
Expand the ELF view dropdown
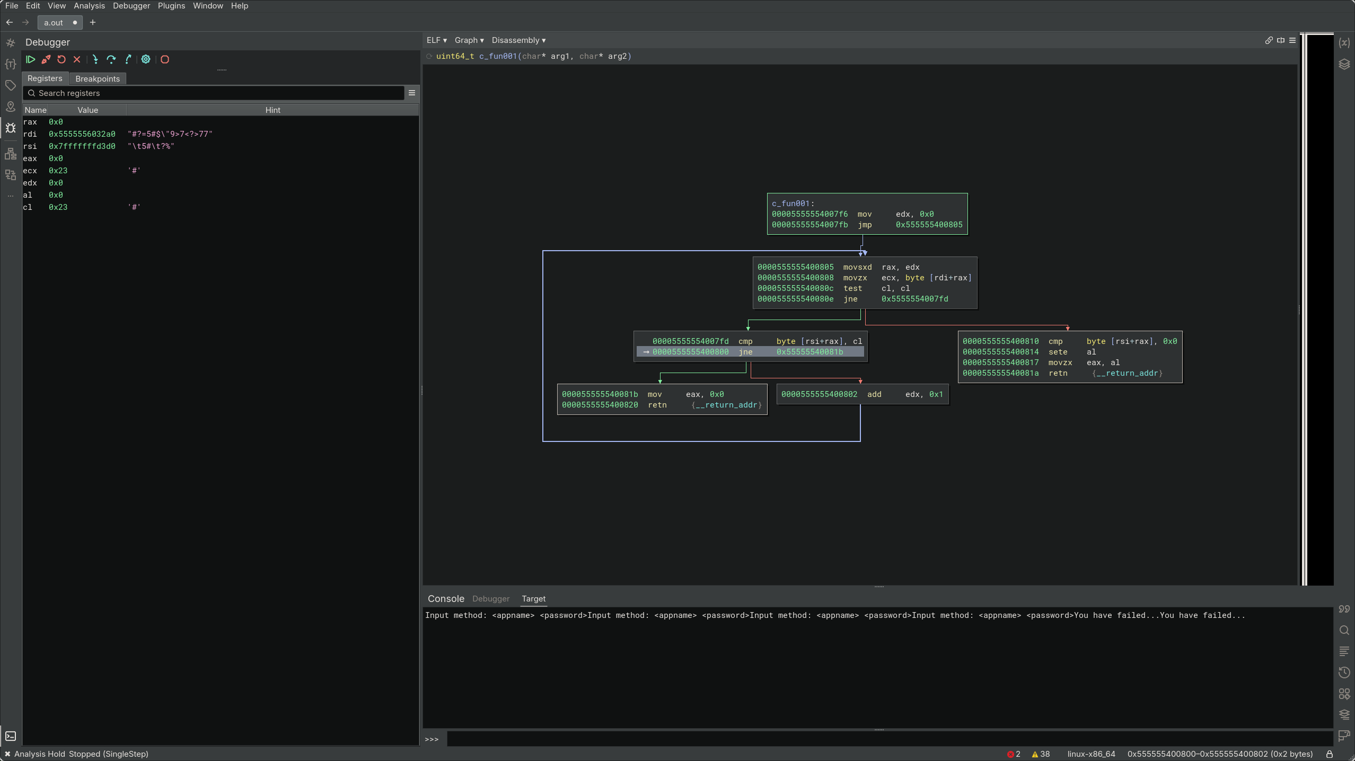[x=436, y=40]
